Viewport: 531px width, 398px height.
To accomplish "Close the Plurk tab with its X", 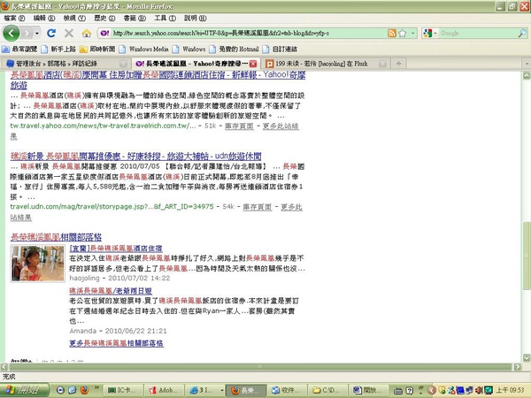I will coord(382,64).
